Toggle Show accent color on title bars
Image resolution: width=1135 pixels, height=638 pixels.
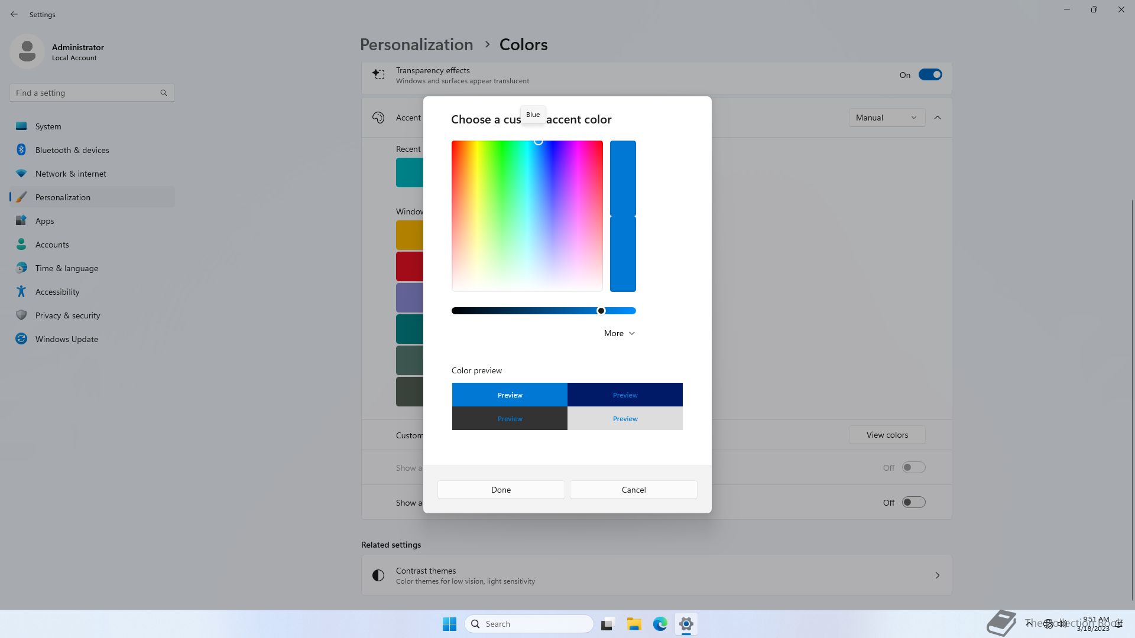pos(913,503)
